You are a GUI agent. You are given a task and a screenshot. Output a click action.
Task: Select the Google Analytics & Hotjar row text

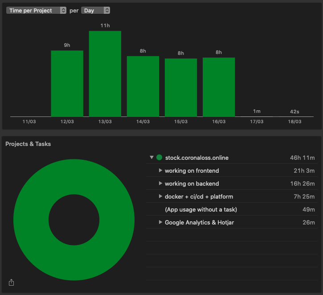pos(200,222)
